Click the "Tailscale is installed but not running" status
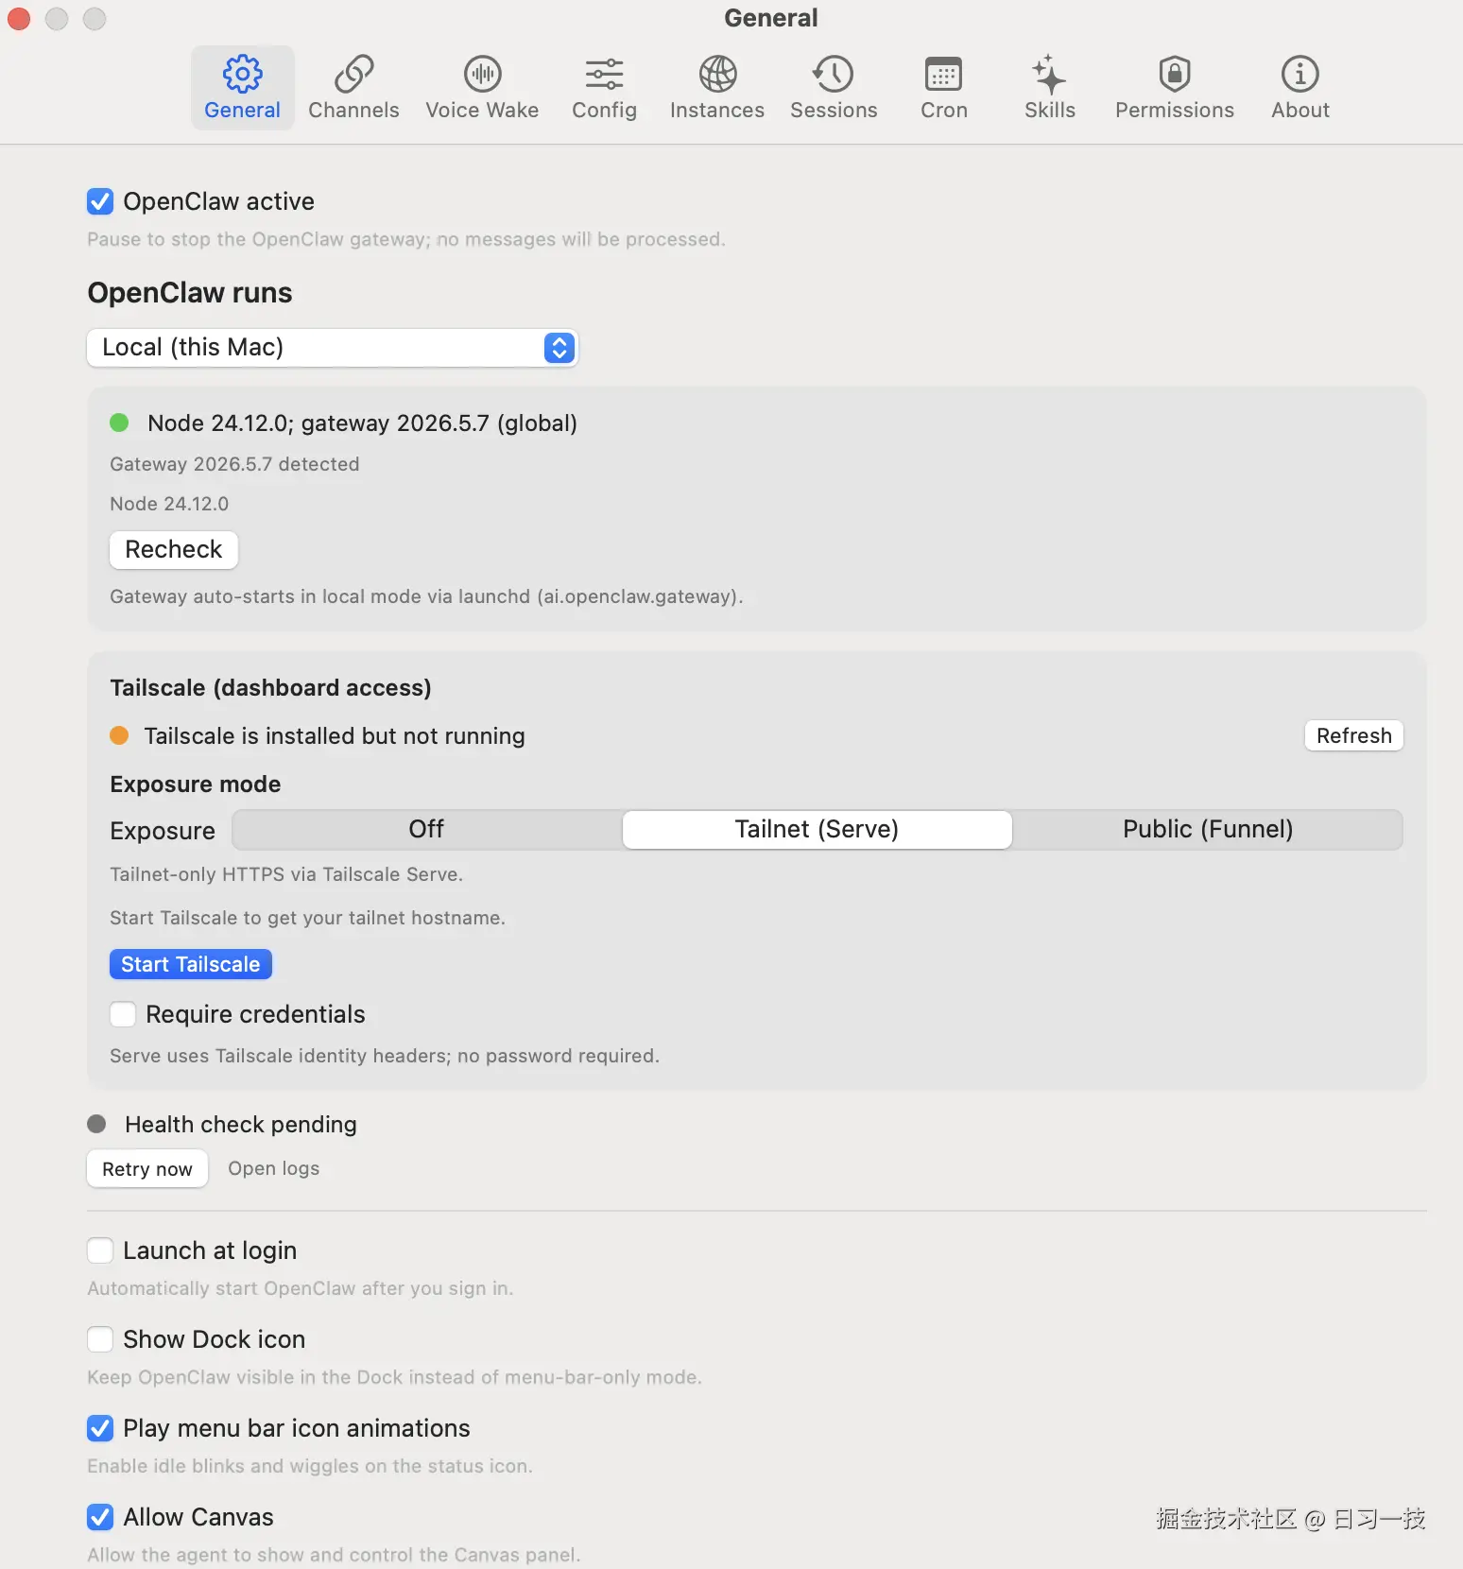The image size is (1463, 1569). click(x=335, y=736)
